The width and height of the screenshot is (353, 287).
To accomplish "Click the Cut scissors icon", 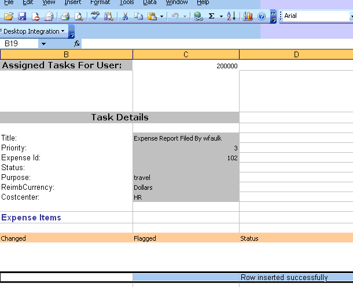I will tap(125, 16).
